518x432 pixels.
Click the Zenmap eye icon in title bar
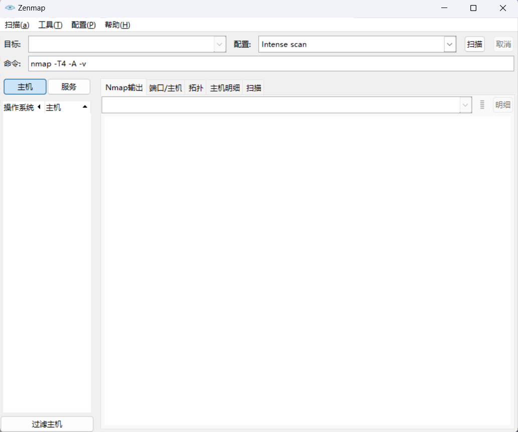click(x=10, y=8)
